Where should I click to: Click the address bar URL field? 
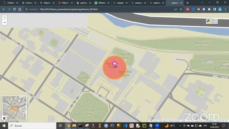[x=99, y=9]
